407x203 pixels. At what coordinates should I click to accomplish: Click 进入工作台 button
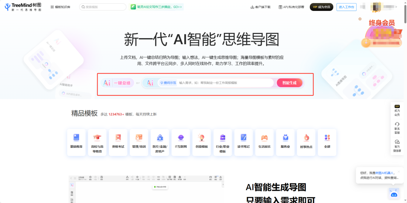(346, 7)
